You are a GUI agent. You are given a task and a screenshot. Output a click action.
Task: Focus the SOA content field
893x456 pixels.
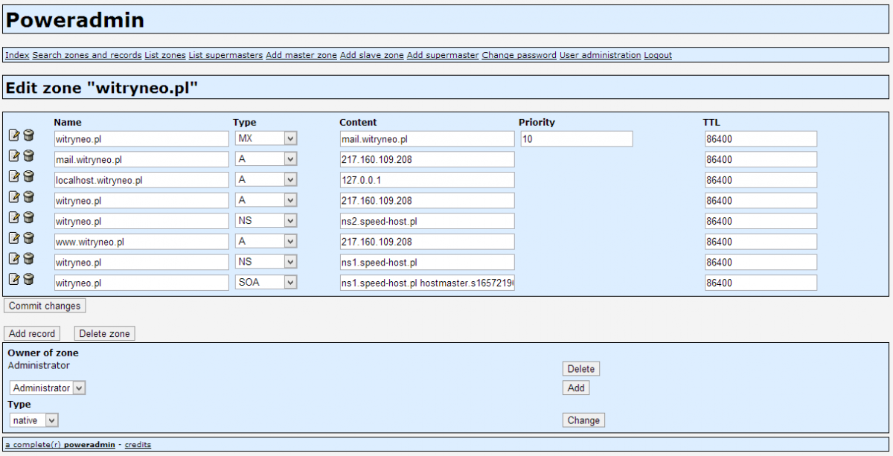point(427,283)
